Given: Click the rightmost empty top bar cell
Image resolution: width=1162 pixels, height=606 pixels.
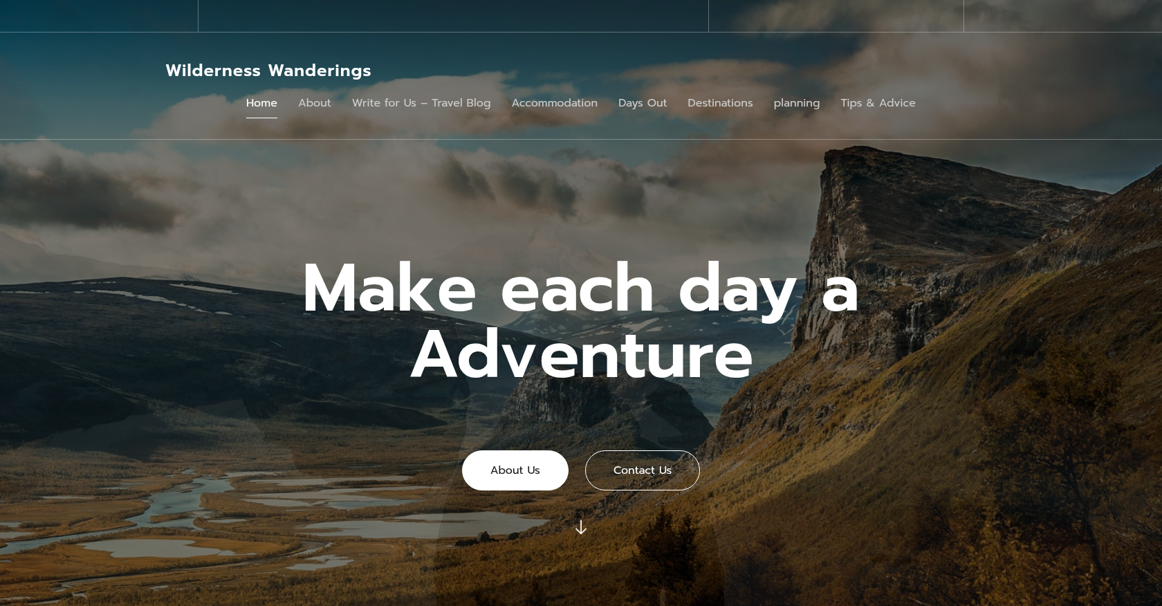Looking at the screenshot, I should [1063, 16].
